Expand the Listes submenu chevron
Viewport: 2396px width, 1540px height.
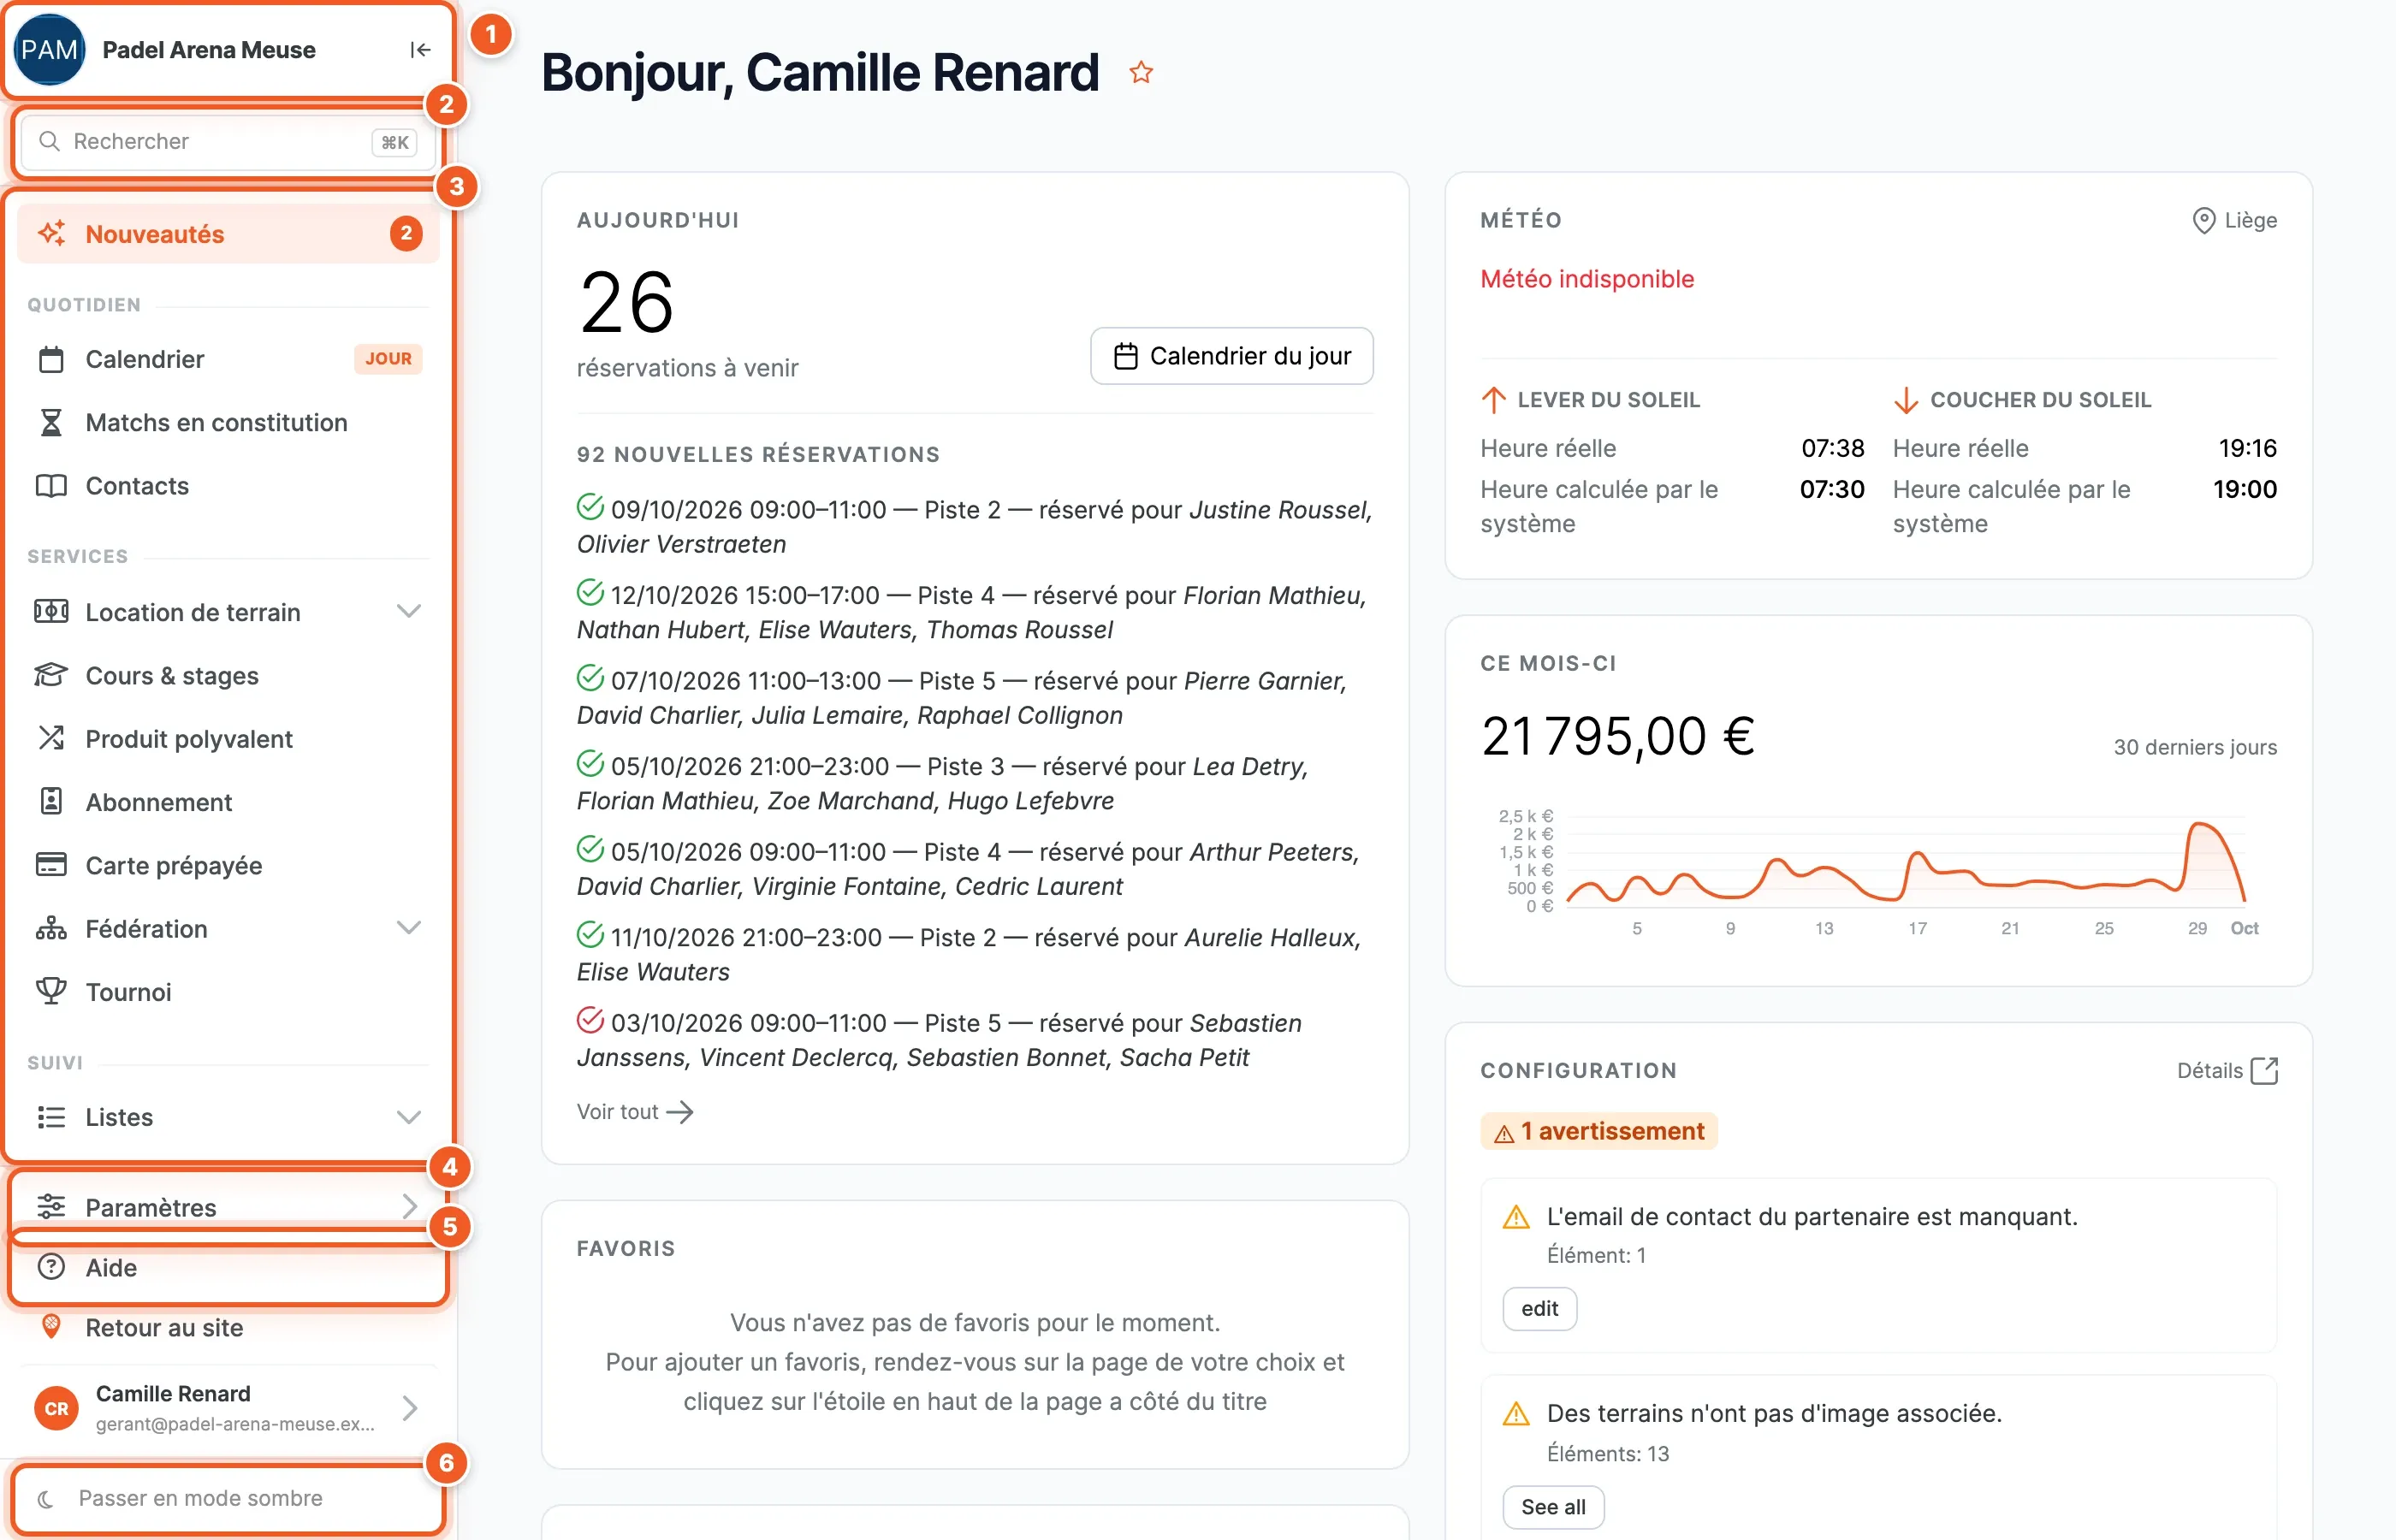pos(408,1117)
